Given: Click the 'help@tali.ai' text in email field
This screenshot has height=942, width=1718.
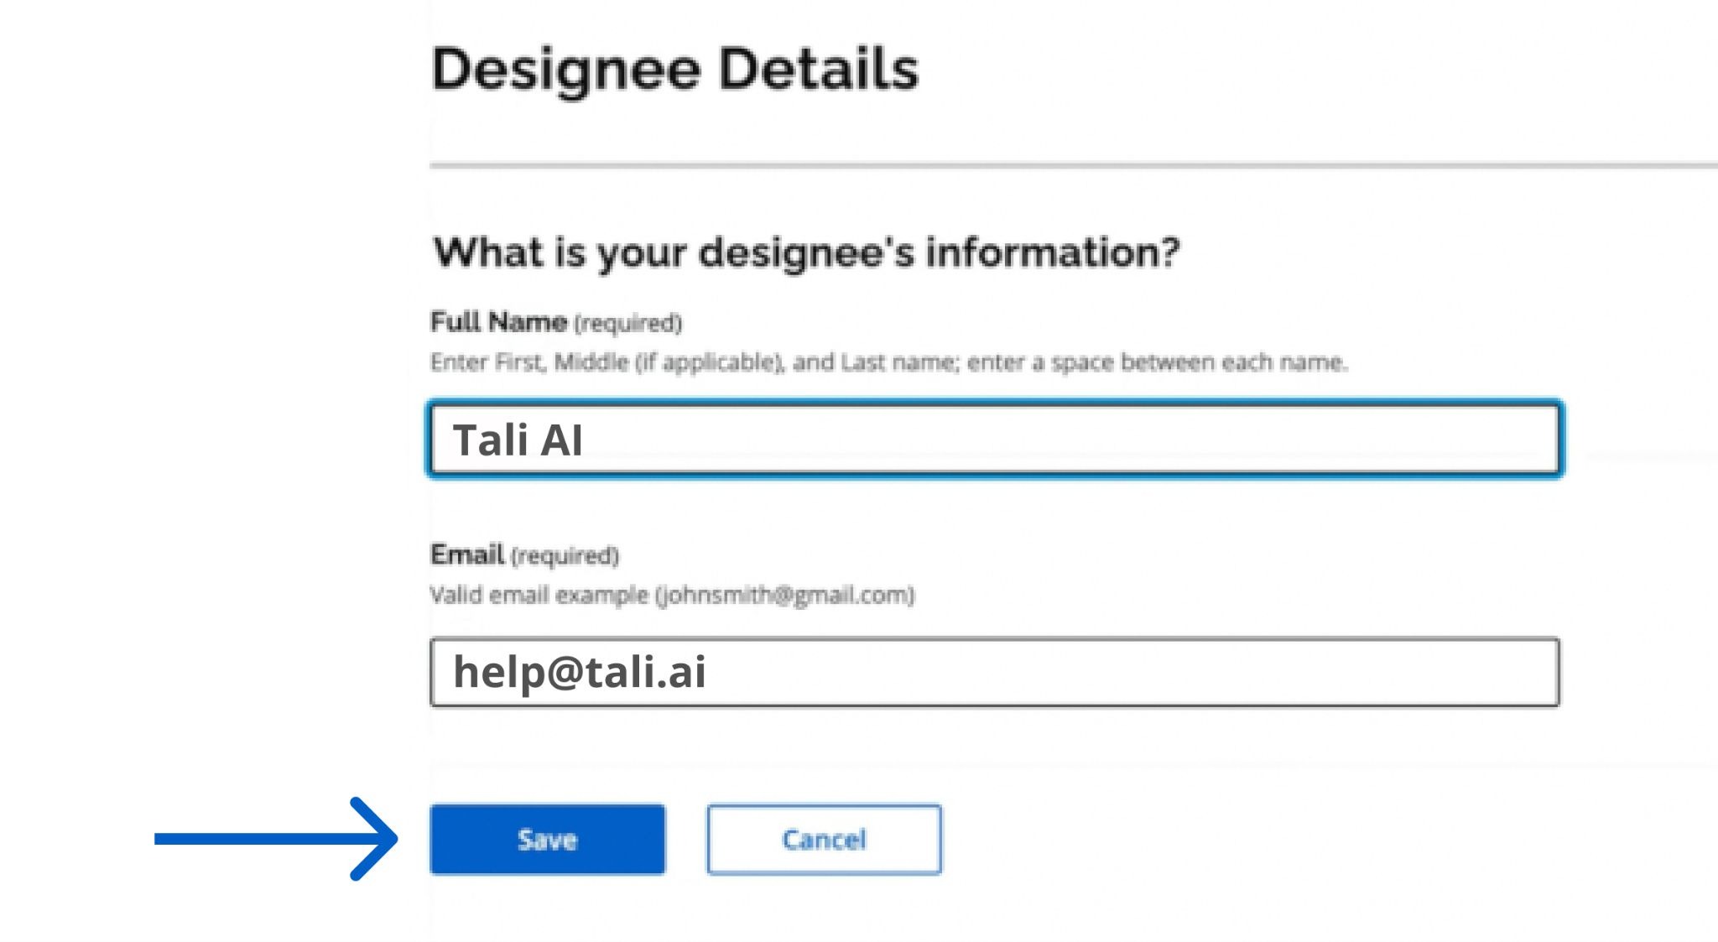Looking at the screenshot, I should click(580, 672).
